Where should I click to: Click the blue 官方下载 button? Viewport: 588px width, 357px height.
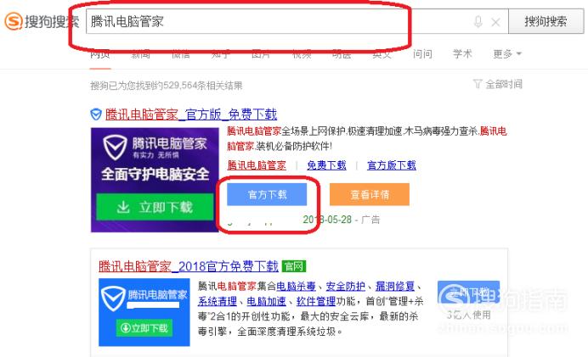pos(267,194)
